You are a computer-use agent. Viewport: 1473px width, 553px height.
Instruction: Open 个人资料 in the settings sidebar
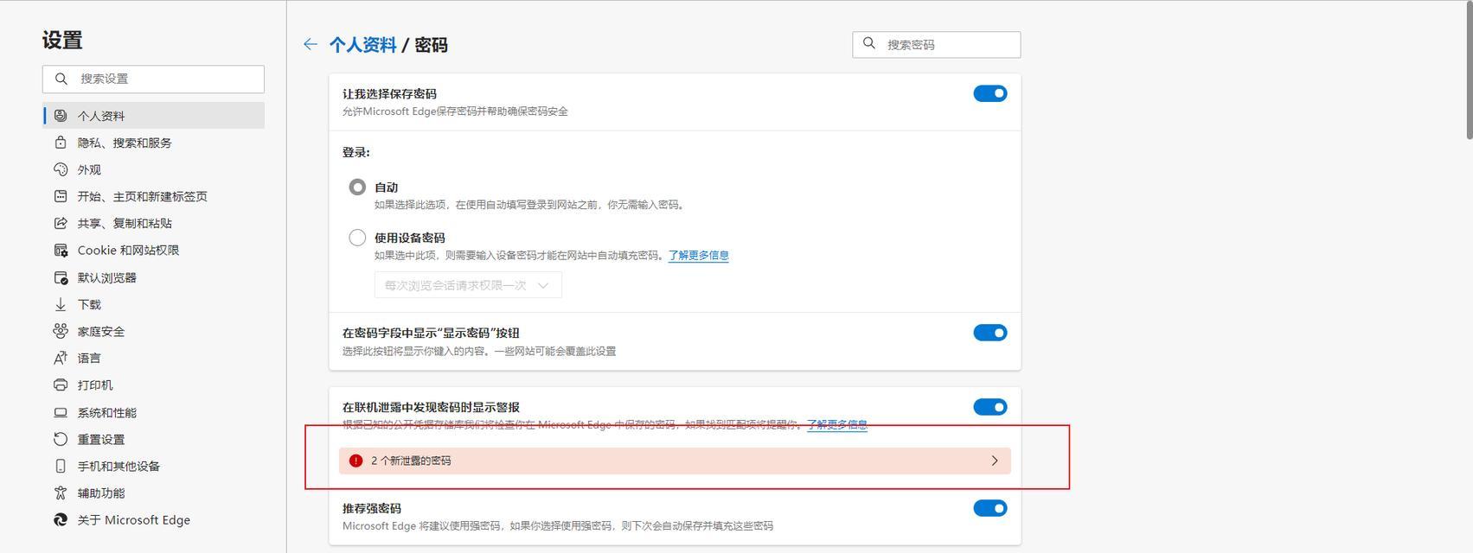pyautogui.click(x=154, y=115)
